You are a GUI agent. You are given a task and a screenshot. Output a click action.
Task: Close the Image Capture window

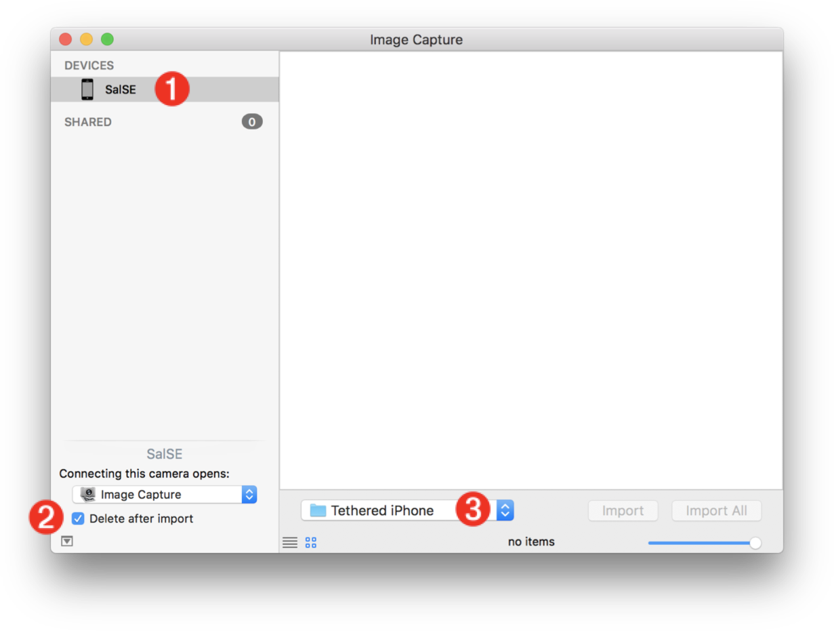66,39
